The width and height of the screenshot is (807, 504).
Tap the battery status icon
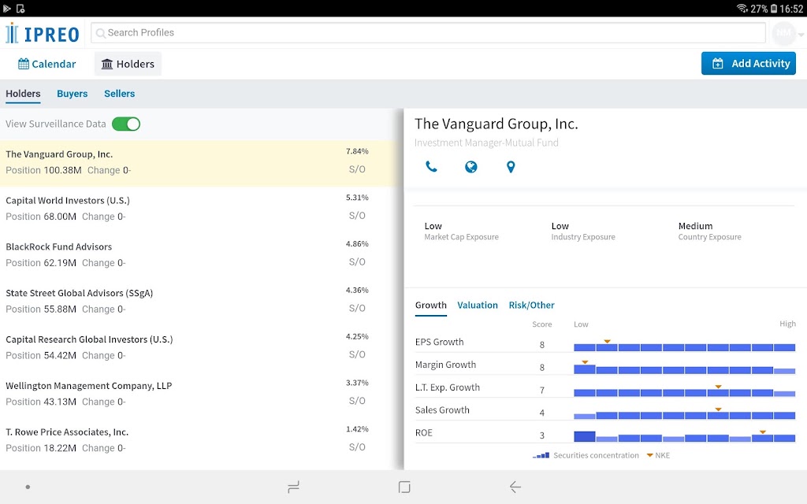point(774,8)
